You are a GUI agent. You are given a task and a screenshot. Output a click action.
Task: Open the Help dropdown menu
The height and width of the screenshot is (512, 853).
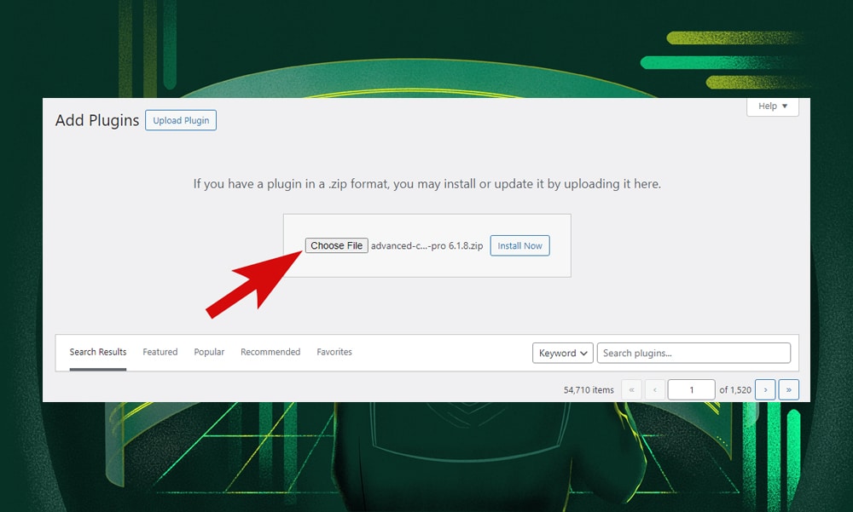click(x=772, y=106)
